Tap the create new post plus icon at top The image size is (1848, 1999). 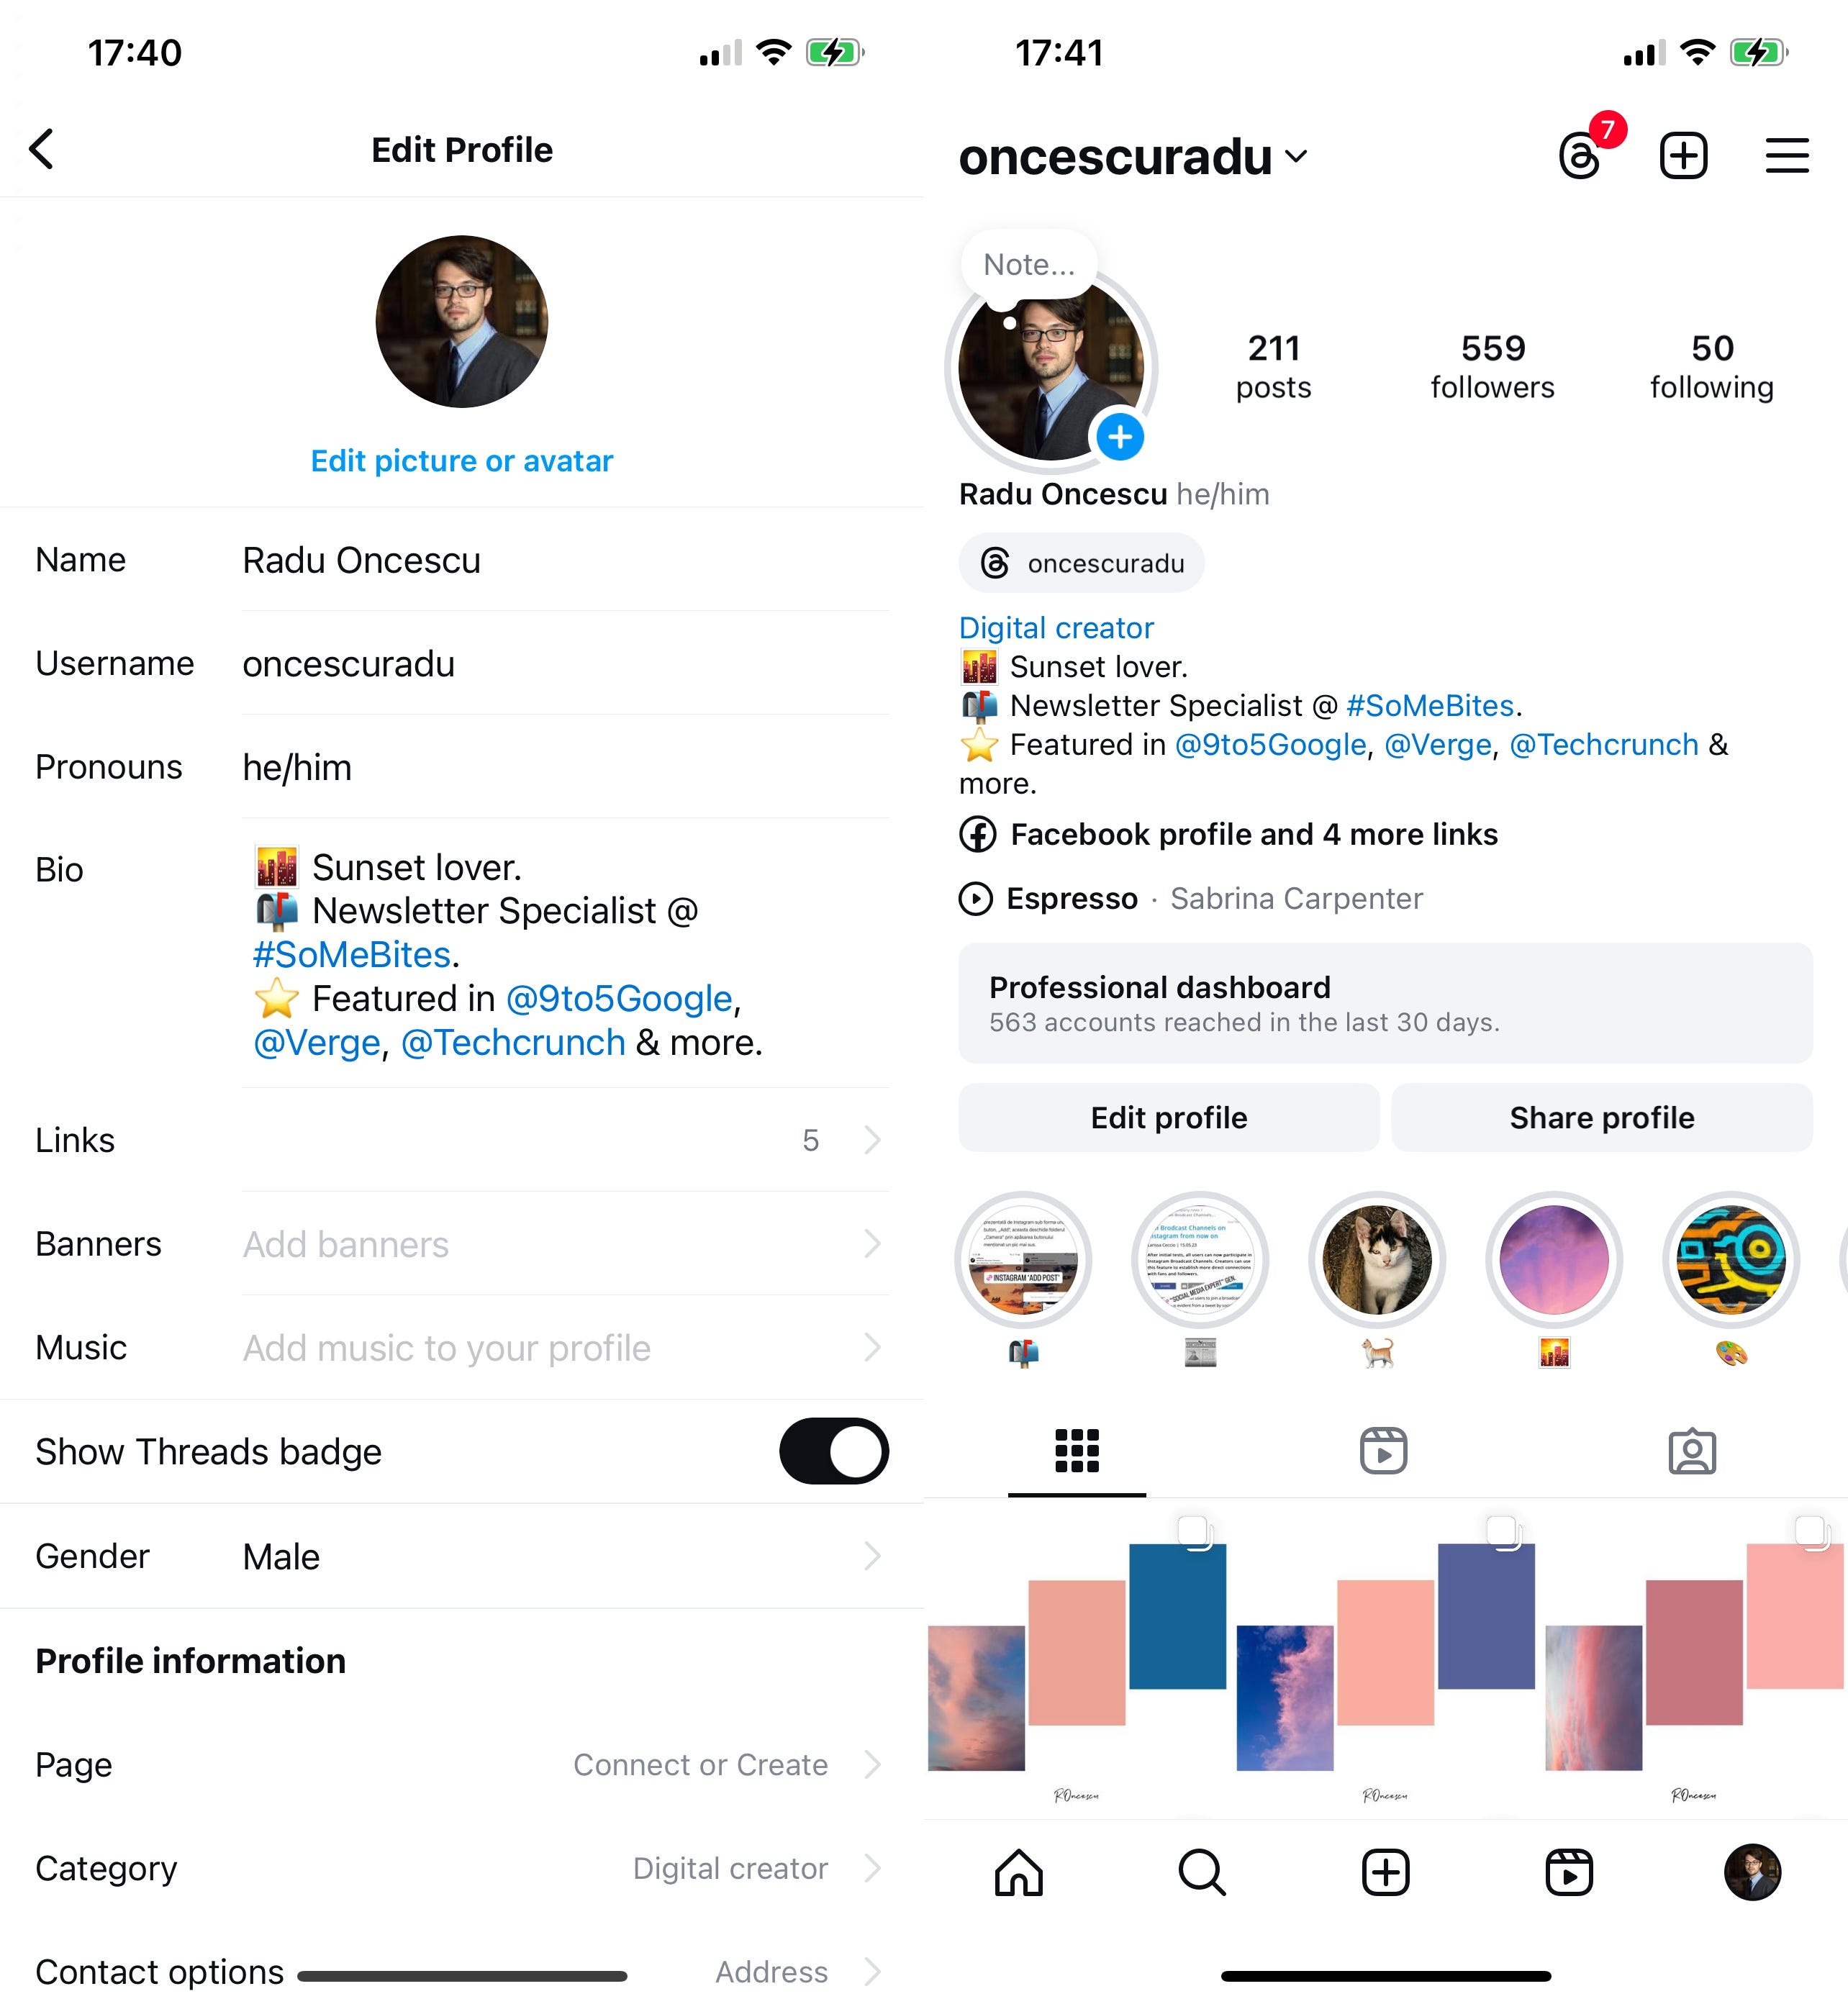pyautogui.click(x=1683, y=156)
